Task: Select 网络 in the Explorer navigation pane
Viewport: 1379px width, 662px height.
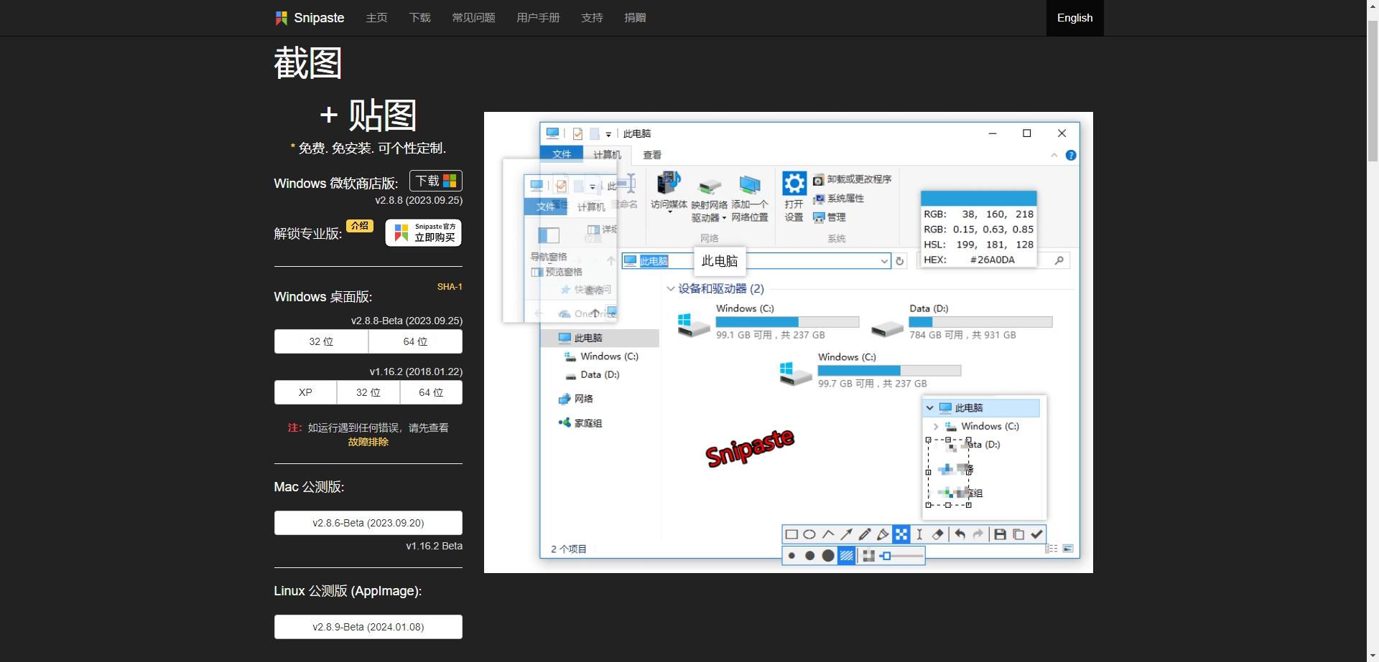Action: point(576,399)
